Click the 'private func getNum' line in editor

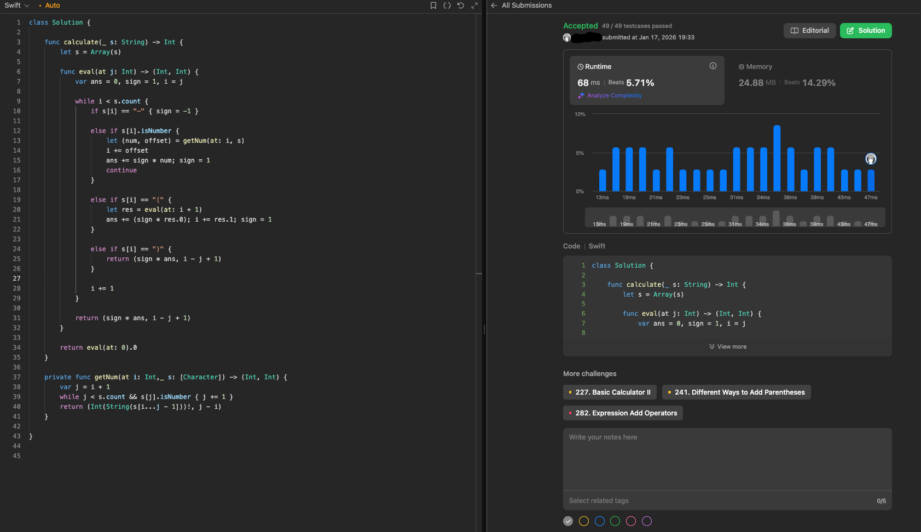pos(166,377)
